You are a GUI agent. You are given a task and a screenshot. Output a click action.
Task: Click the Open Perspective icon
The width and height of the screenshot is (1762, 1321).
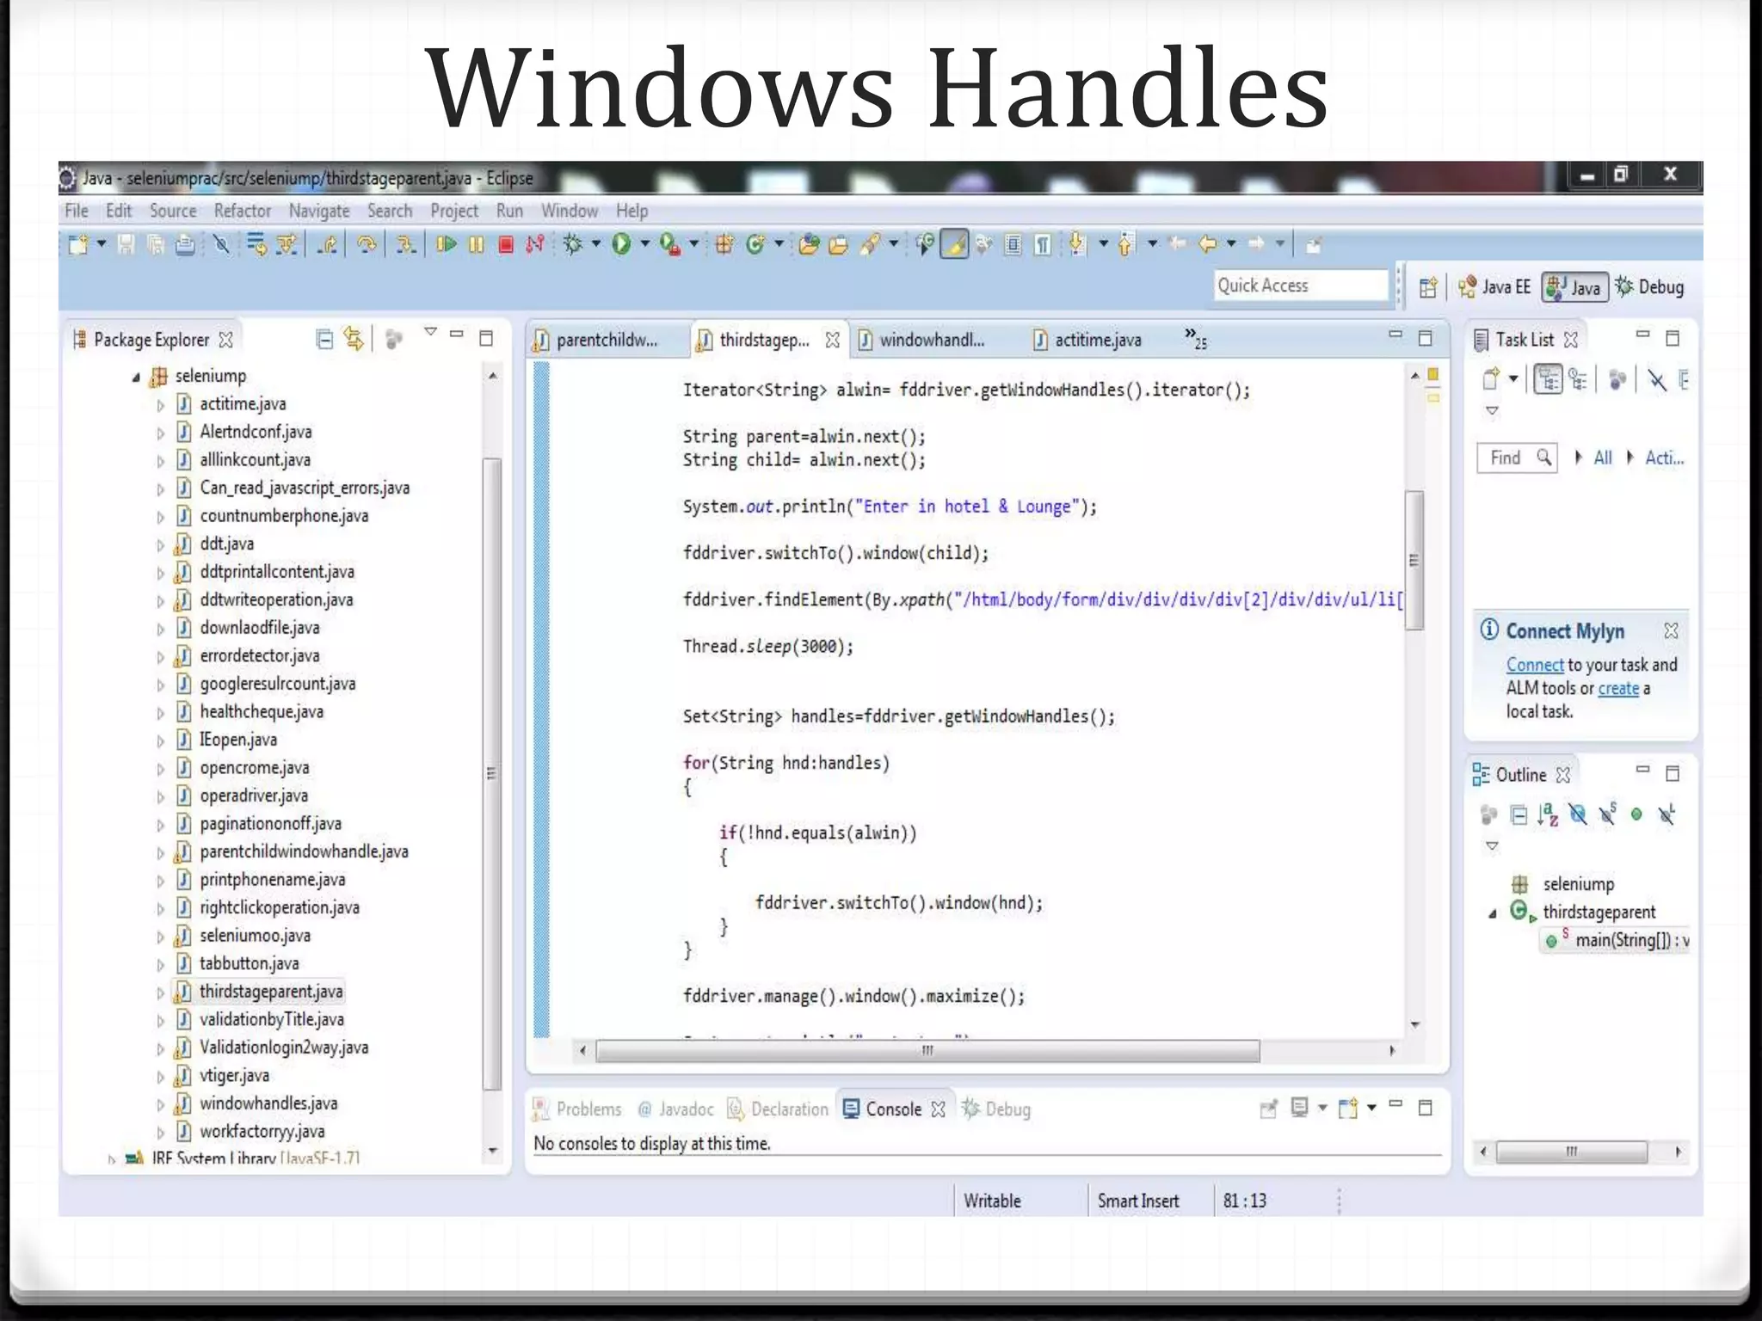[x=1428, y=287]
